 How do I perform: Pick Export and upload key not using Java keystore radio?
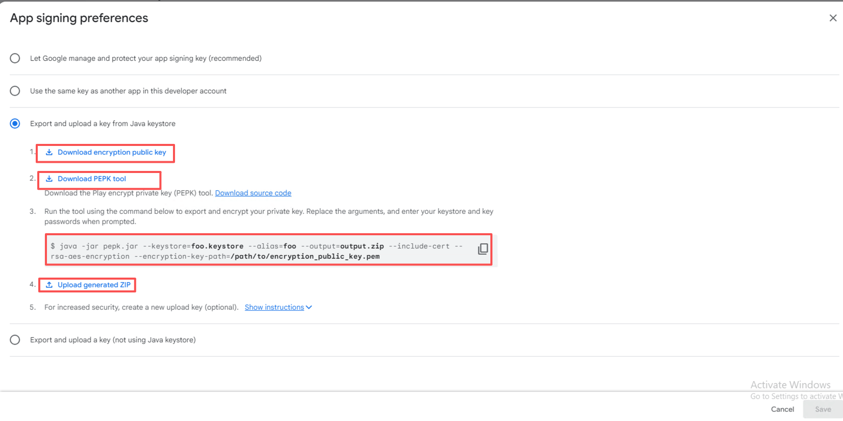pyautogui.click(x=15, y=340)
